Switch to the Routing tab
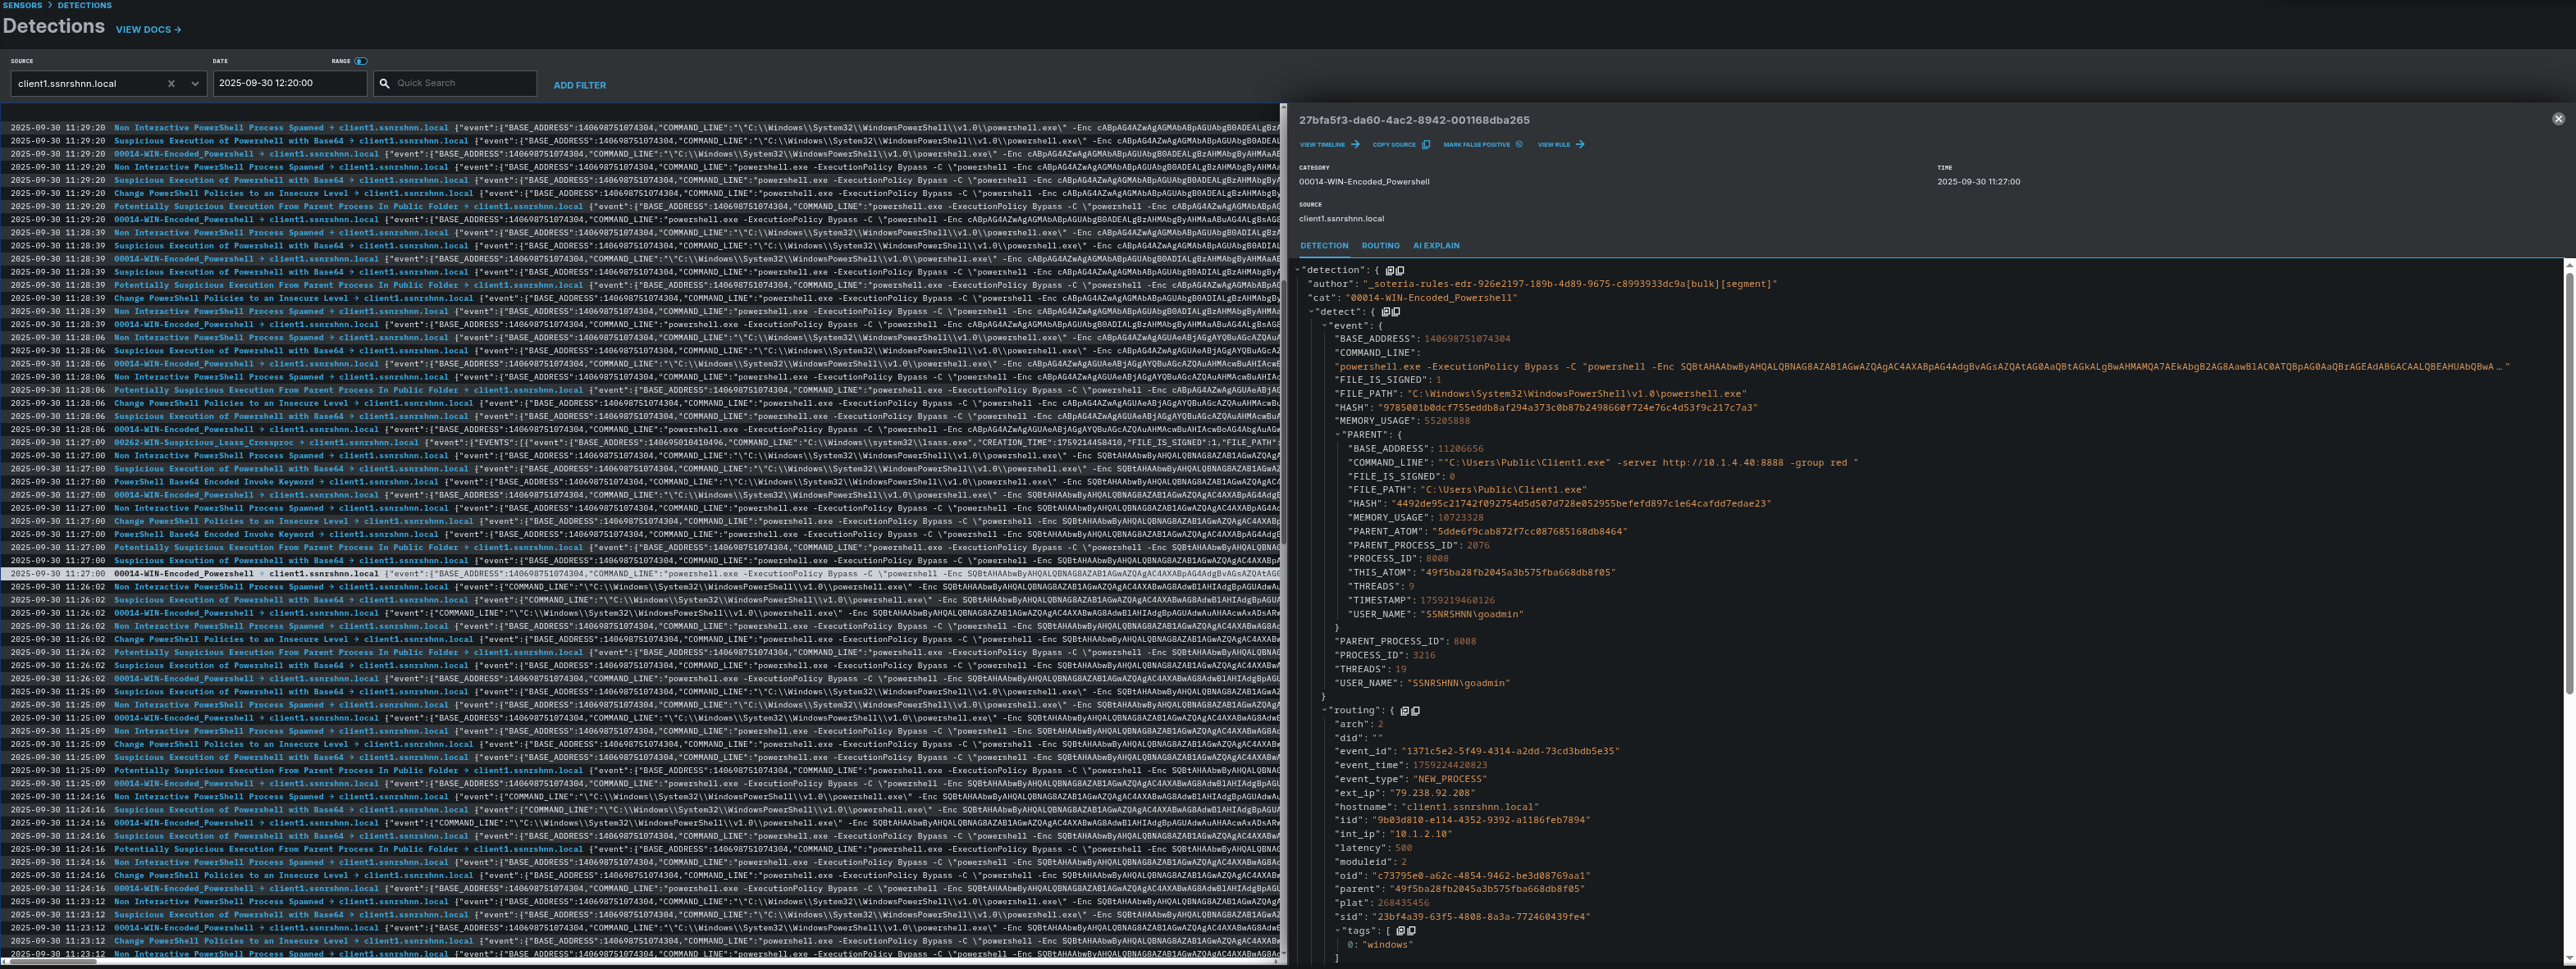The image size is (2576, 969). [1380, 246]
